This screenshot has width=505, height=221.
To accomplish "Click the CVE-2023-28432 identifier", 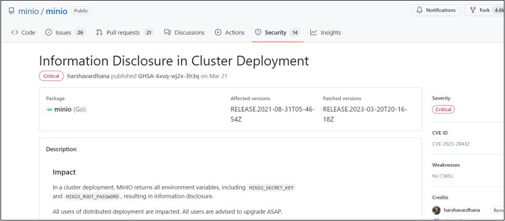I will 451,144.
